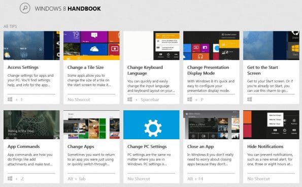Click the Windows key icon beside Spacebar
302x187 pixels.
click(x=130, y=100)
